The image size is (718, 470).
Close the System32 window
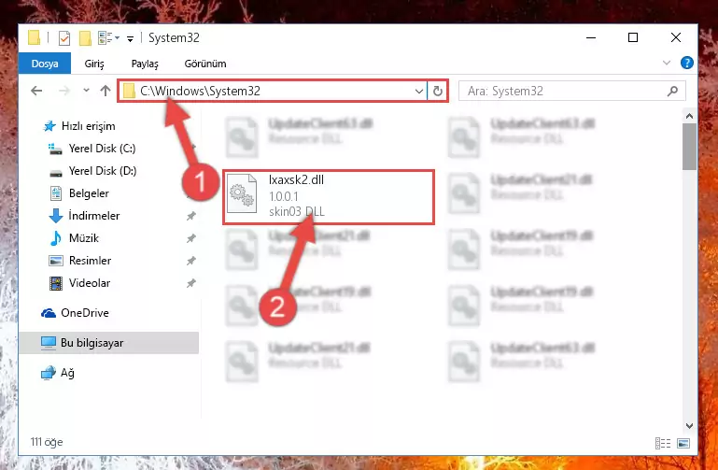click(675, 37)
